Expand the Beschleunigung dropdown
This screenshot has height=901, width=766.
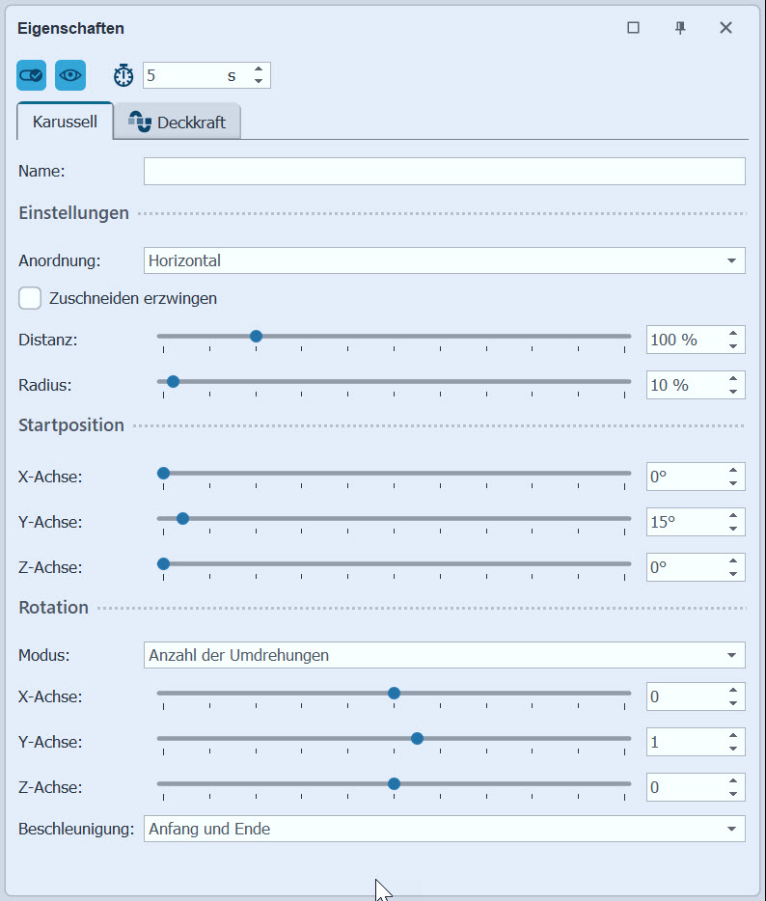click(444, 829)
